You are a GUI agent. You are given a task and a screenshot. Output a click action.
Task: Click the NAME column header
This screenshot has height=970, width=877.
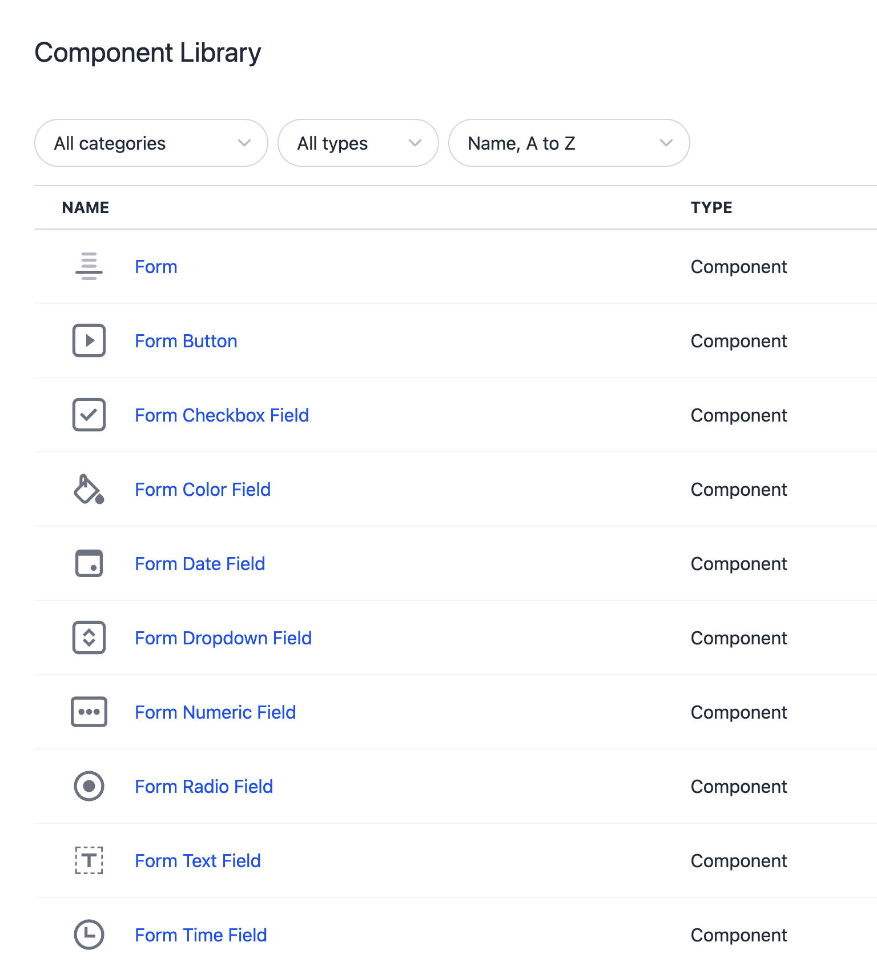coord(86,207)
